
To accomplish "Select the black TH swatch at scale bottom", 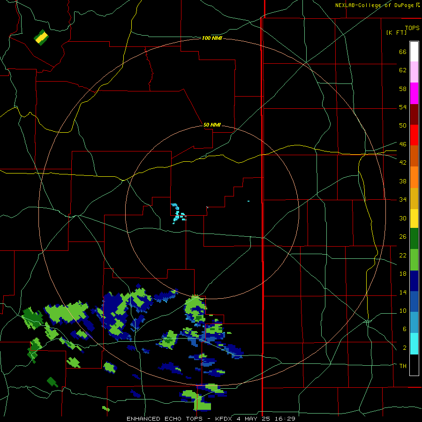I will pyautogui.click(x=414, y=365).
